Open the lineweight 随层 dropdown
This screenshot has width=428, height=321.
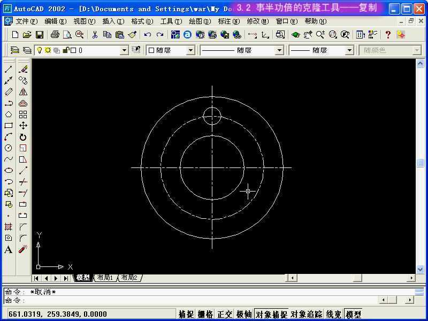click(x=349, y=50)
